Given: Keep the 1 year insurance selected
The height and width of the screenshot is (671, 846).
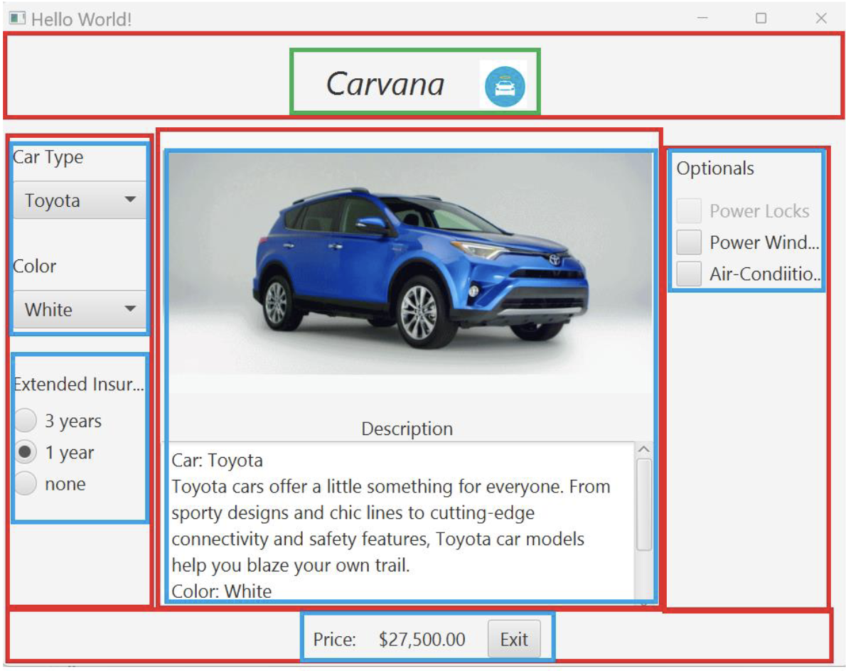Looking at the screenshot, I should coord(26,452).
